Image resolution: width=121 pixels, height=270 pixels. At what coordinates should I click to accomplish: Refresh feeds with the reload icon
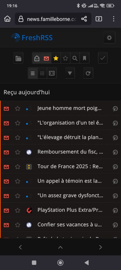click(x=88, y=73)
